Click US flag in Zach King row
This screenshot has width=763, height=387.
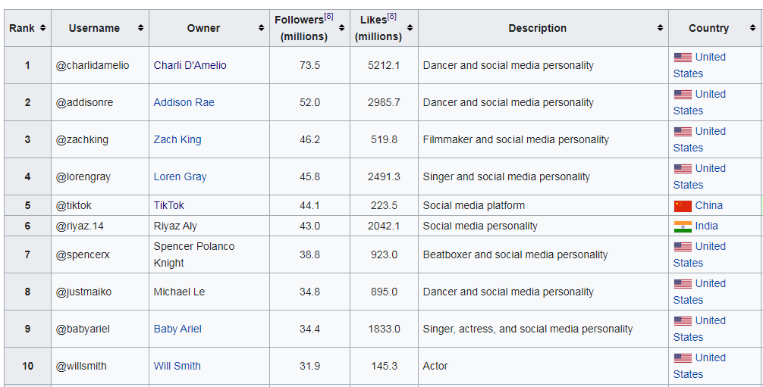point(683,131)
